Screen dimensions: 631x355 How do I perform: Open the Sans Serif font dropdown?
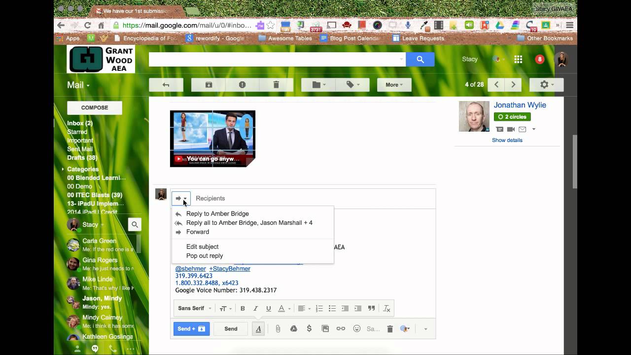pos(195,309)
